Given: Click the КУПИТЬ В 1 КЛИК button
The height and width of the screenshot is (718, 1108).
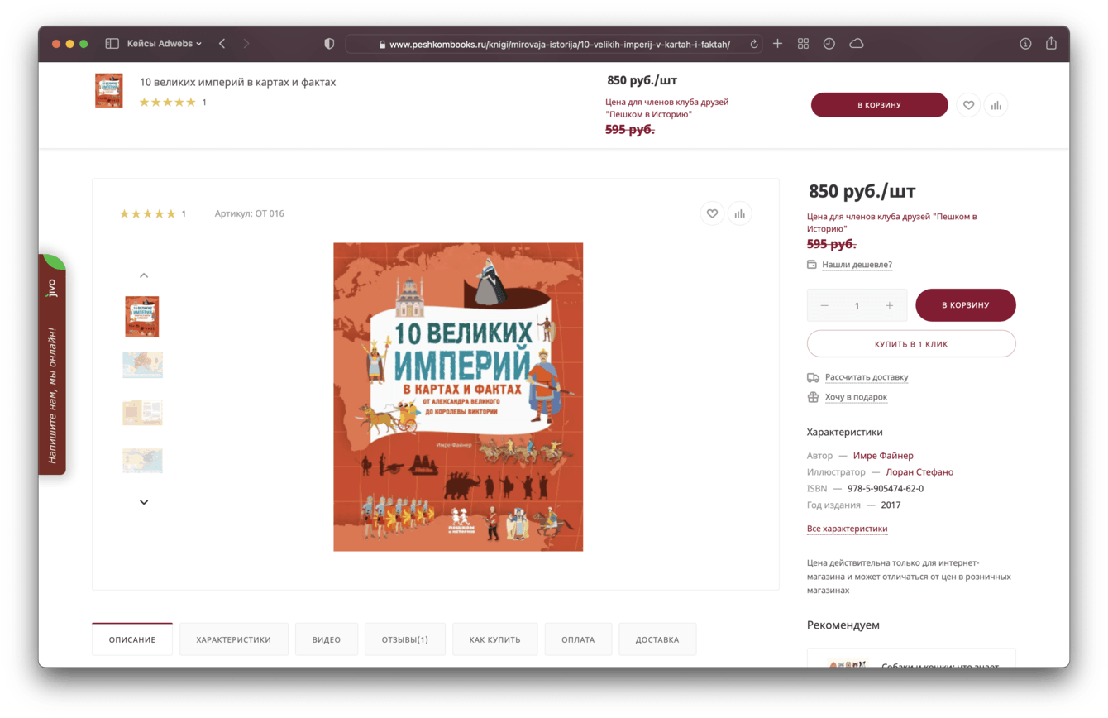Looking at the screenshot, I should pos(911,344).
